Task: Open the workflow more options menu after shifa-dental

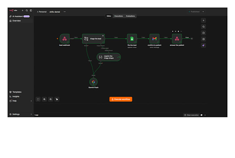Action: (x=64, y=12)
